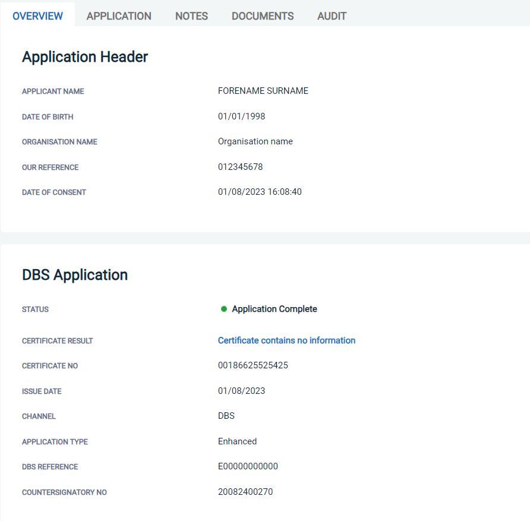Select applicant name FORENAME SURNAME
Image resolution: width=530 pixels, height=521 pixels.
263,91
